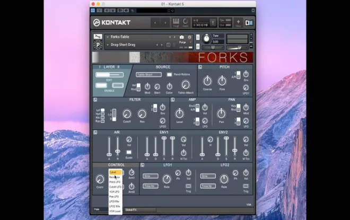Select Pitch LFO in the control menu
This screenshot has height=220, width=350.
(115, 182)
